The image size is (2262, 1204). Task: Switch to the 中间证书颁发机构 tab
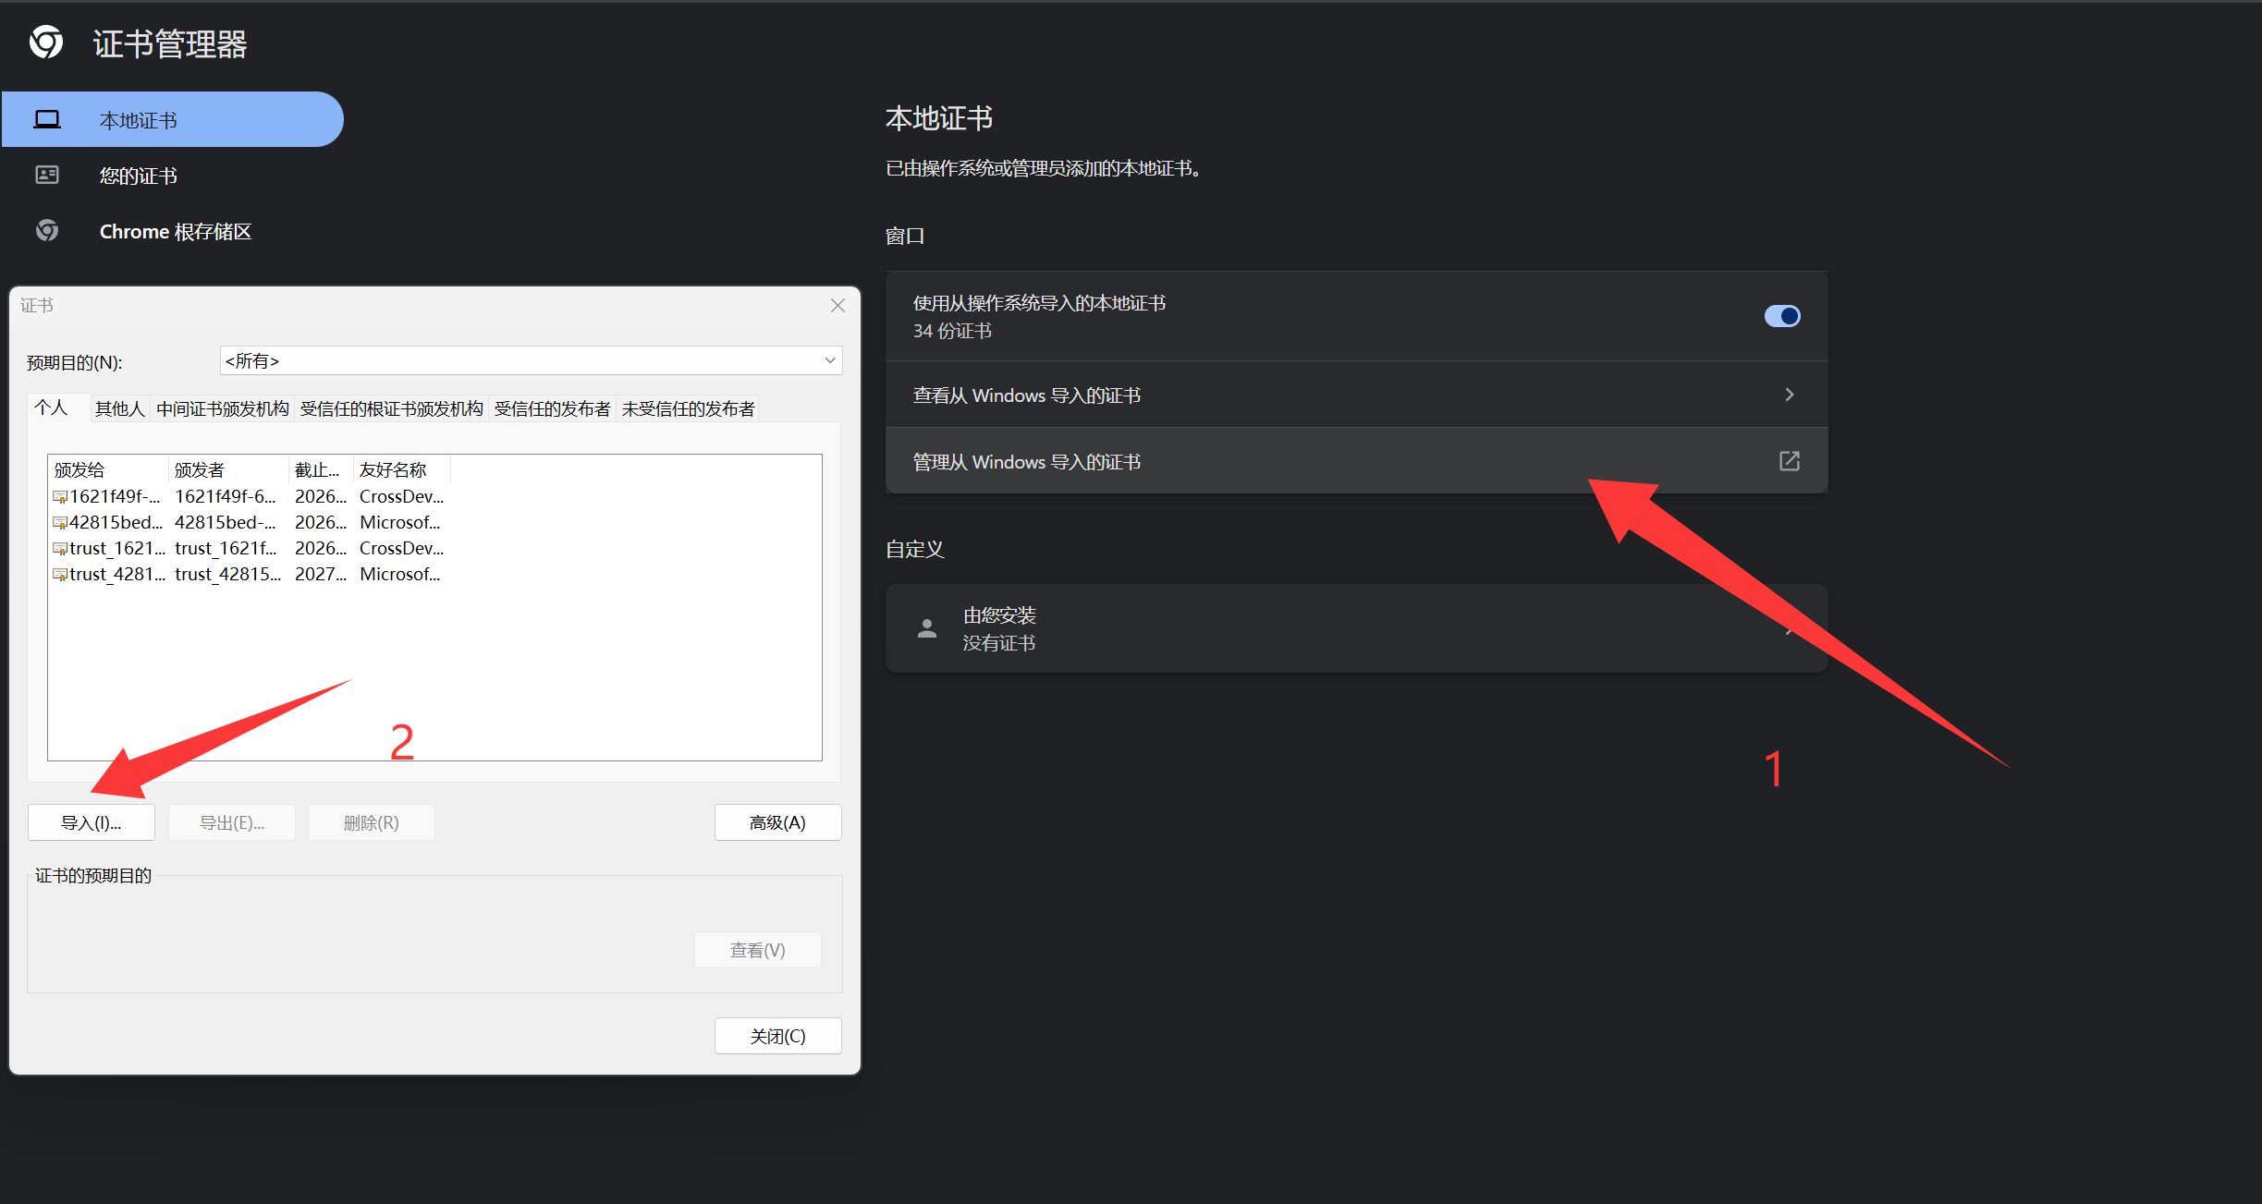pos(223,408)
